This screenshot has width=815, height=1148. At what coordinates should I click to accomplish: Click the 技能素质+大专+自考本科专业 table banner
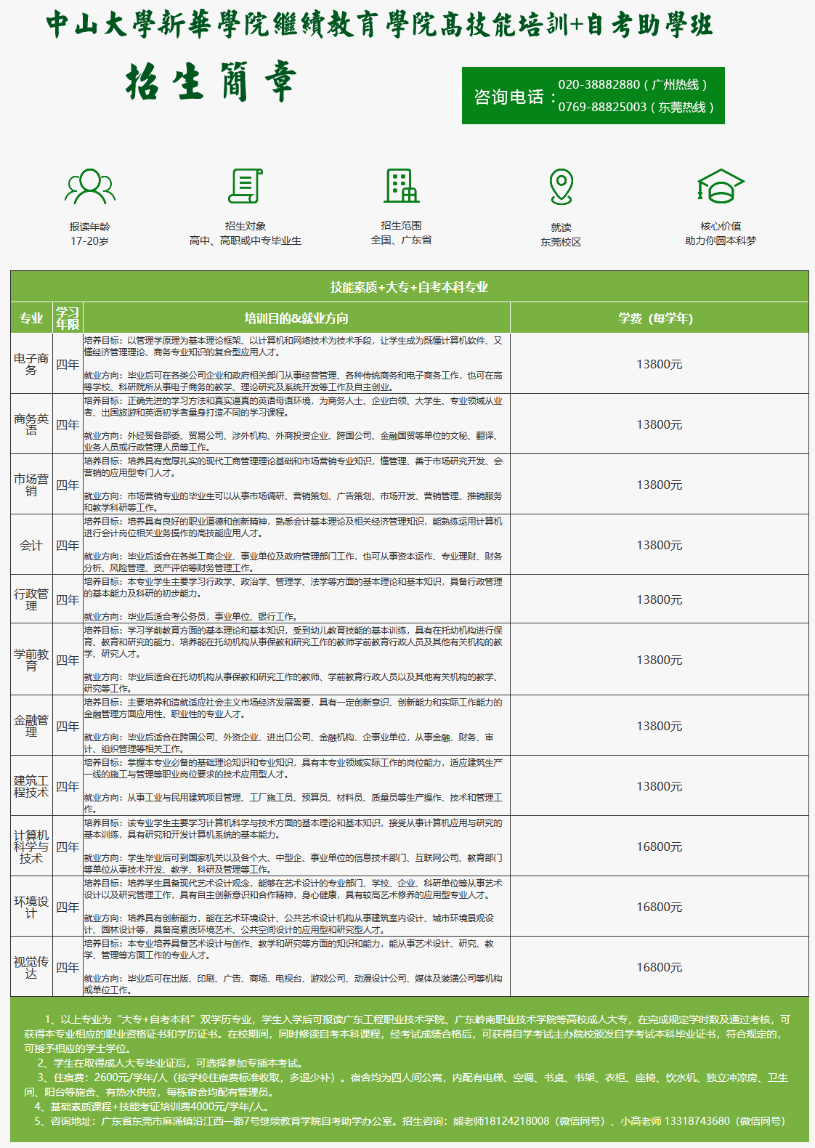pos(410,287)
